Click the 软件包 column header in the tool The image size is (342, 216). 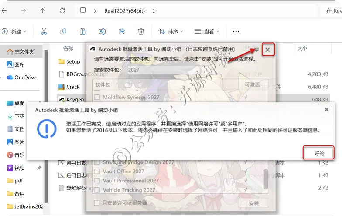[x=103, y=84]
